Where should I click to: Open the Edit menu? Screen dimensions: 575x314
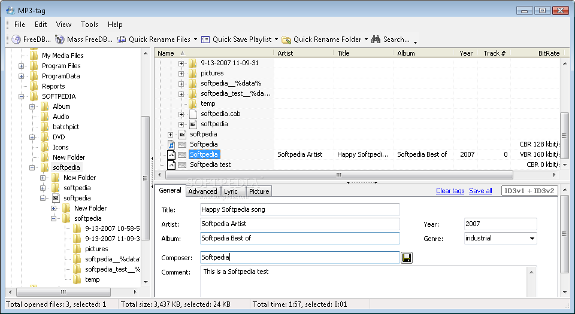point(41,25)
